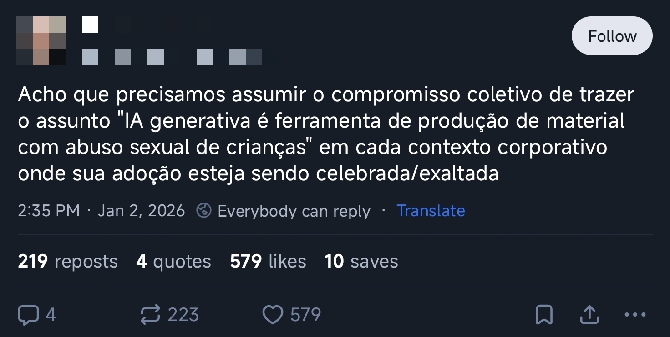Open the 10 saves count
Image resolution: width=670 pixels, height=337 pixels.
pyautogui.click(x=361, y=262)
